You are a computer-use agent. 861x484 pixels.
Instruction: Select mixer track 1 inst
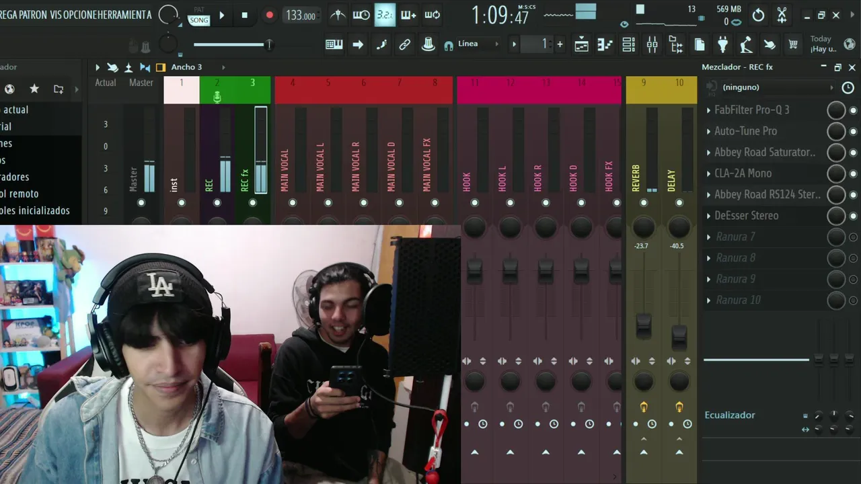coord(181,148)
